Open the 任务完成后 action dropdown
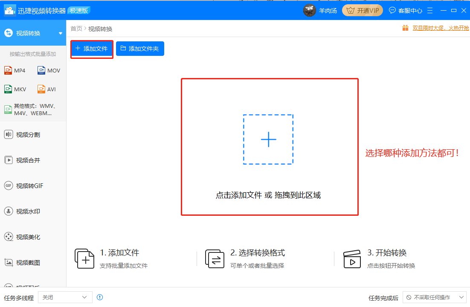The width and height of the screenshot is (470, 307). (434, 298)
